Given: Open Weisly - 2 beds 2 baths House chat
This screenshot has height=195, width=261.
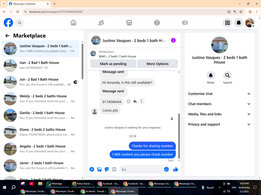Looking at the screenshot, I should tap(40, 99).
